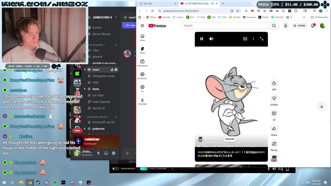Toggle Discord microphone mute
The height and width of the screenshot is (186, 331).
tap(99, 153)
